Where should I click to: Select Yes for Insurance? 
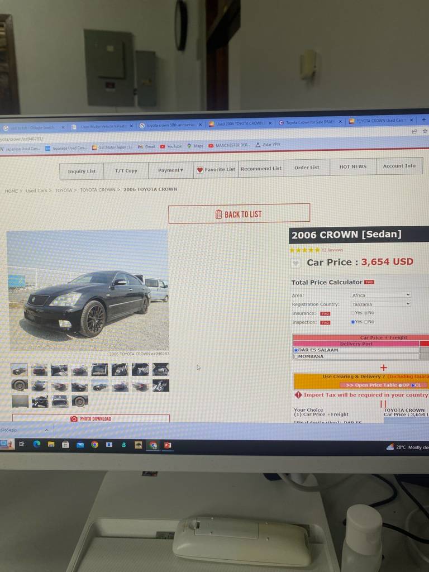click(x=353, y=313)
